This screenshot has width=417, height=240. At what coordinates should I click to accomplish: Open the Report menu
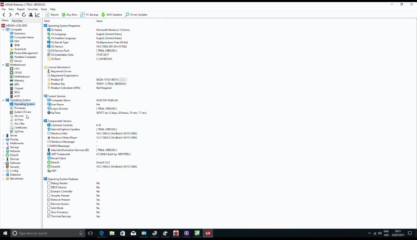[x=21, y=9]
